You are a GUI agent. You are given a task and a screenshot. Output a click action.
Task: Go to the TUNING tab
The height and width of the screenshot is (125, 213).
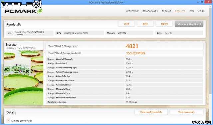click(x=166, y=11)
